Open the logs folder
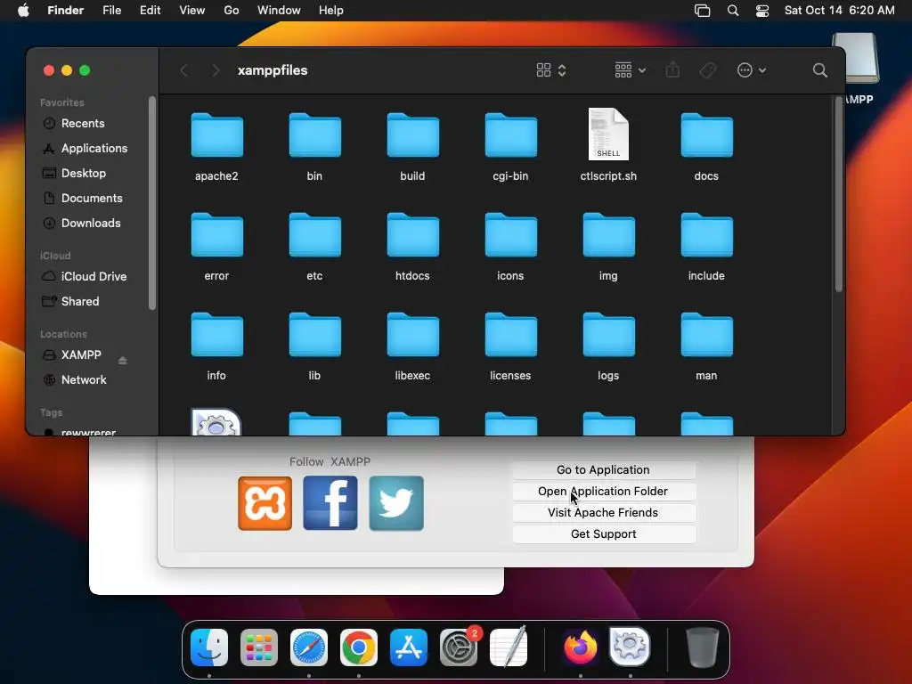 (x=608, y=335)
